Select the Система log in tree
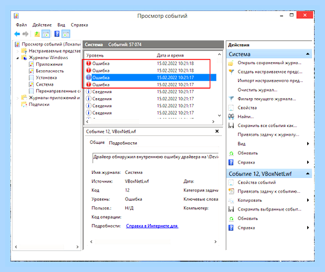 tap(45, 85)
